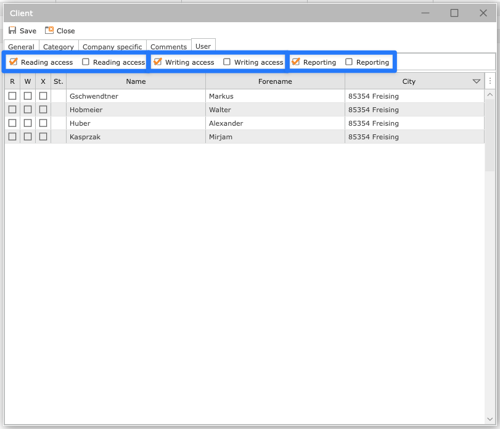Tick the unchecked Reading access checkbox
This screenshot has width=500, height=429.
(x=86, y=62)
